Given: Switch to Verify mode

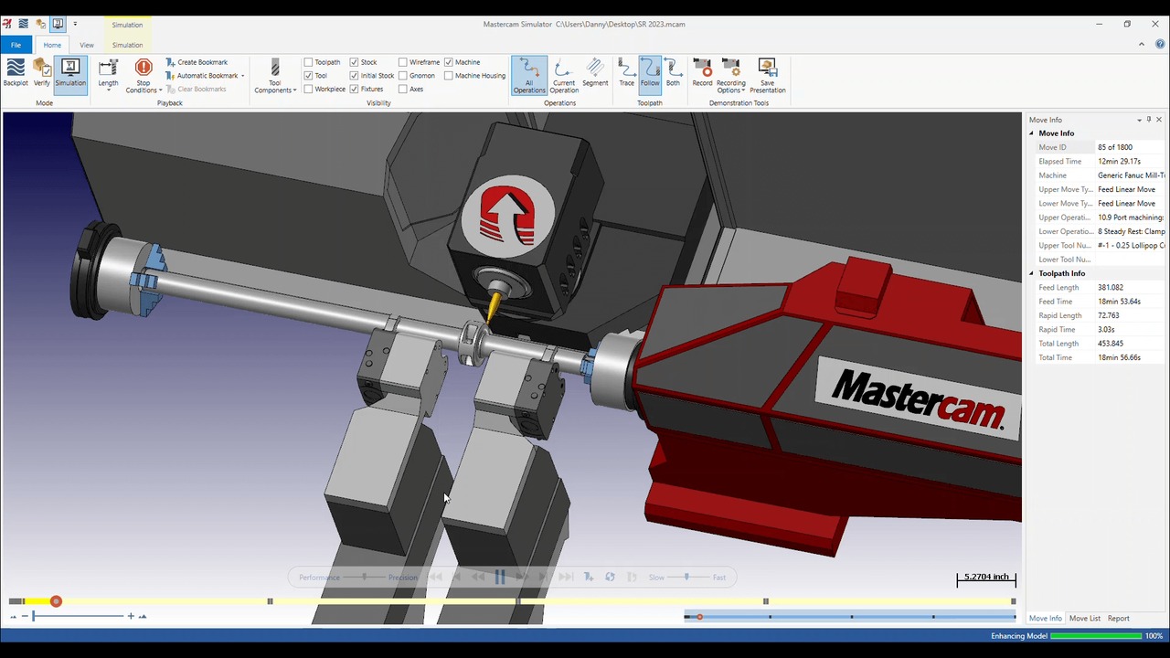Looking at the screenshot, I should [x=42, y=72].
